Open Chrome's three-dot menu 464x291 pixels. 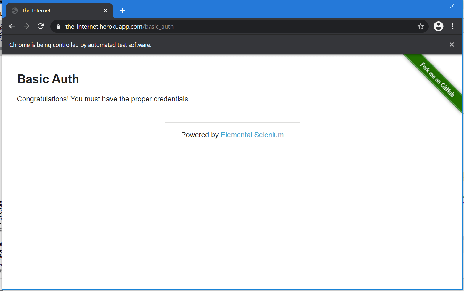pos(453,26)
